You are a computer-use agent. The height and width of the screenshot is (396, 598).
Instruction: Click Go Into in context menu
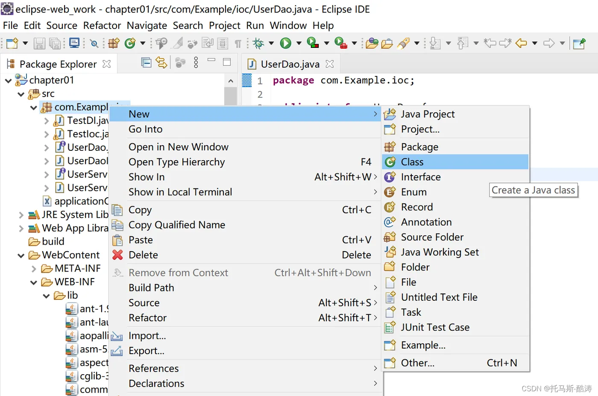click(245, 129)
